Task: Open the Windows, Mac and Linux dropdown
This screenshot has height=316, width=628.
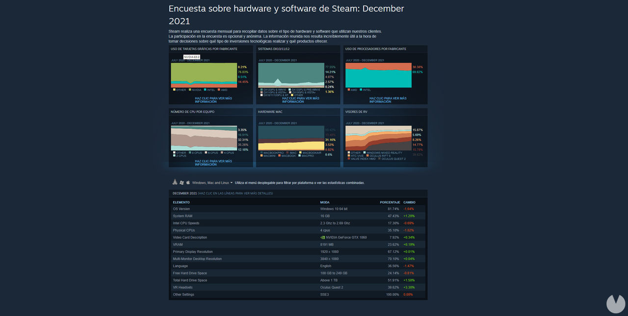Action: [x=212, y=183]
